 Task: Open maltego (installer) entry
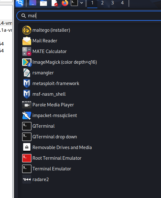point(51,30)
